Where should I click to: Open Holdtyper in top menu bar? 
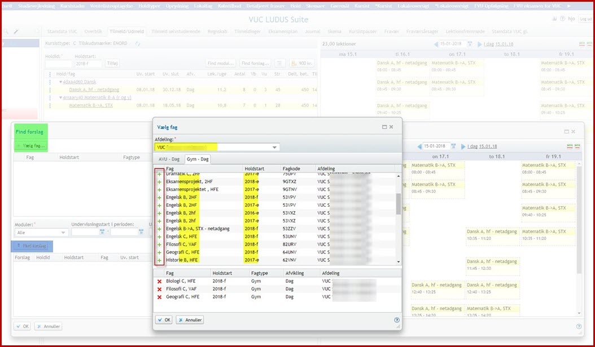coord(149,6)
